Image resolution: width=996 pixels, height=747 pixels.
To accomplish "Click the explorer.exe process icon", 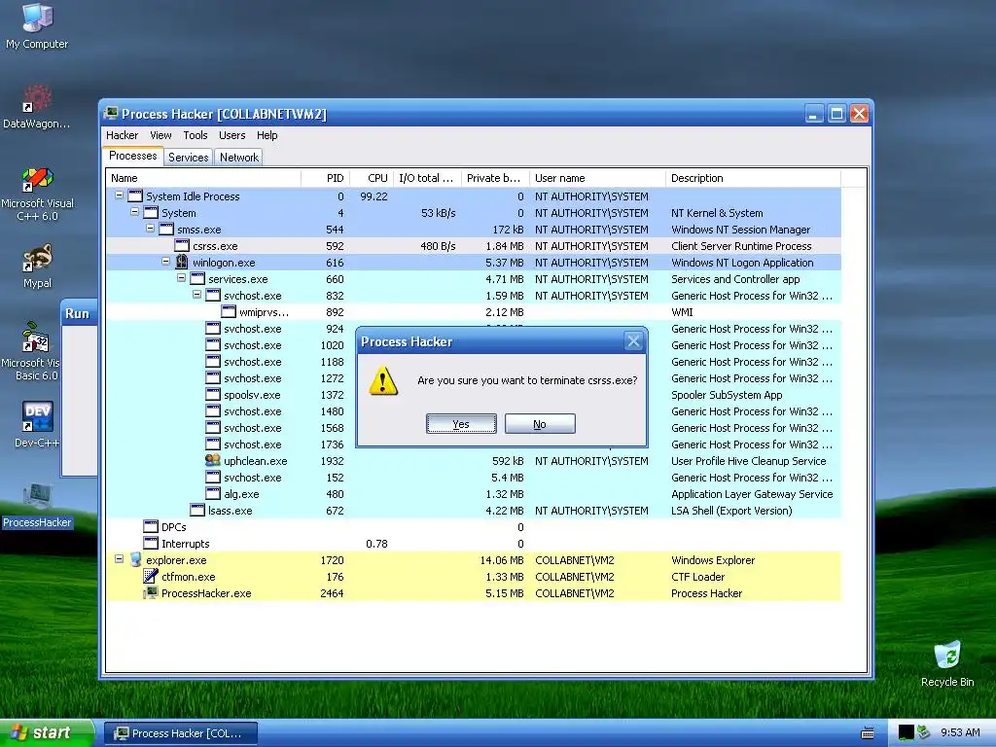I will 135,559.
